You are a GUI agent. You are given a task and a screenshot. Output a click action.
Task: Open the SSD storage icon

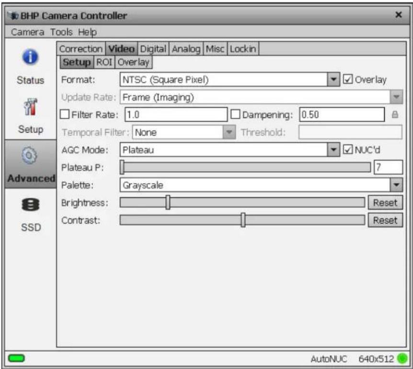(x=31, y=204)
